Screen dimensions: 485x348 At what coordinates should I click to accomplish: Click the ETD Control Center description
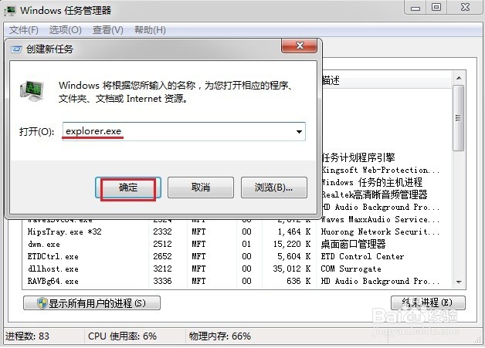pyautogui.click(x=362, y=256)
